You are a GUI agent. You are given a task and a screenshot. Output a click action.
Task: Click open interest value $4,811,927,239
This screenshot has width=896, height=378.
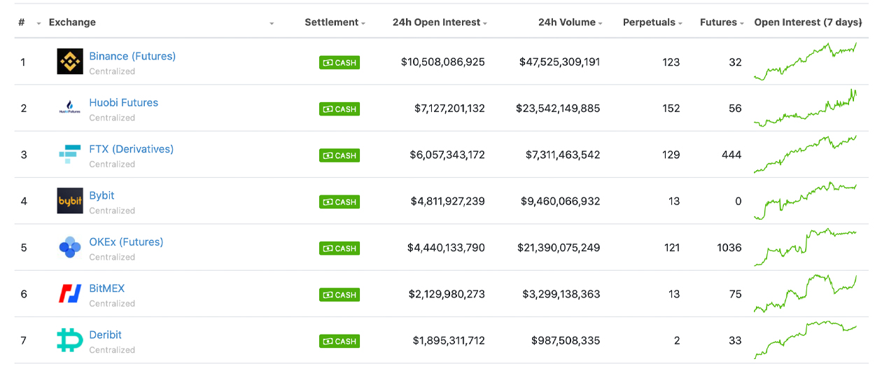(x=448, y=202)
